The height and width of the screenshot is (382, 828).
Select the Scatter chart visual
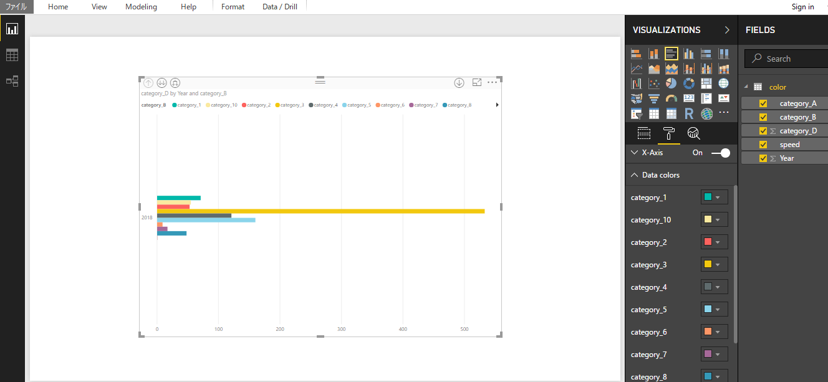654,84
